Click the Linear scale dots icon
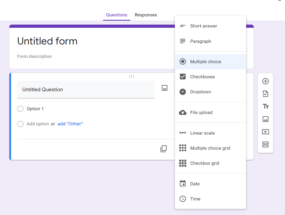This screenshot has width=285, height=215. [x=183, y=133]
